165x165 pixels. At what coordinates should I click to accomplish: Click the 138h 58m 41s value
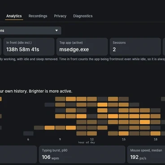click(x=23, y=49)
